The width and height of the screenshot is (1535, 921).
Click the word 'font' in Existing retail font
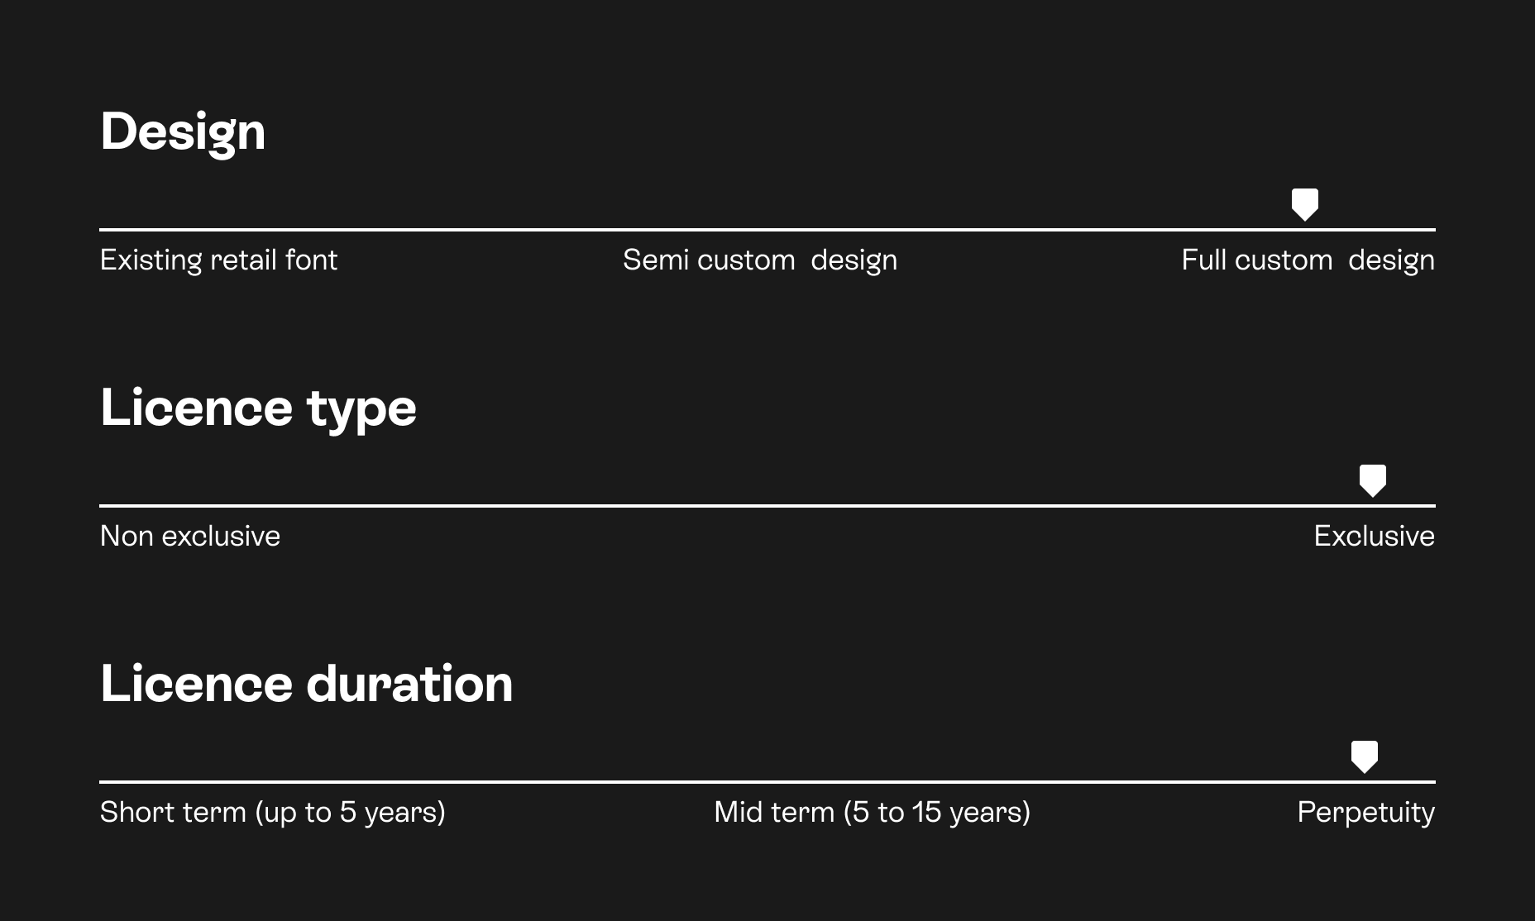tap(311, 260)
